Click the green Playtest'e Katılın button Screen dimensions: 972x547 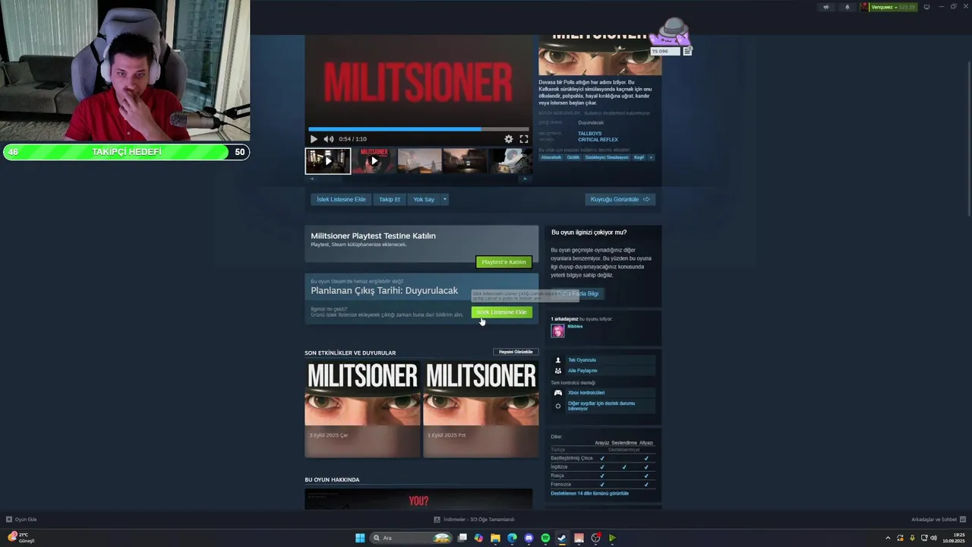point(503,262)
